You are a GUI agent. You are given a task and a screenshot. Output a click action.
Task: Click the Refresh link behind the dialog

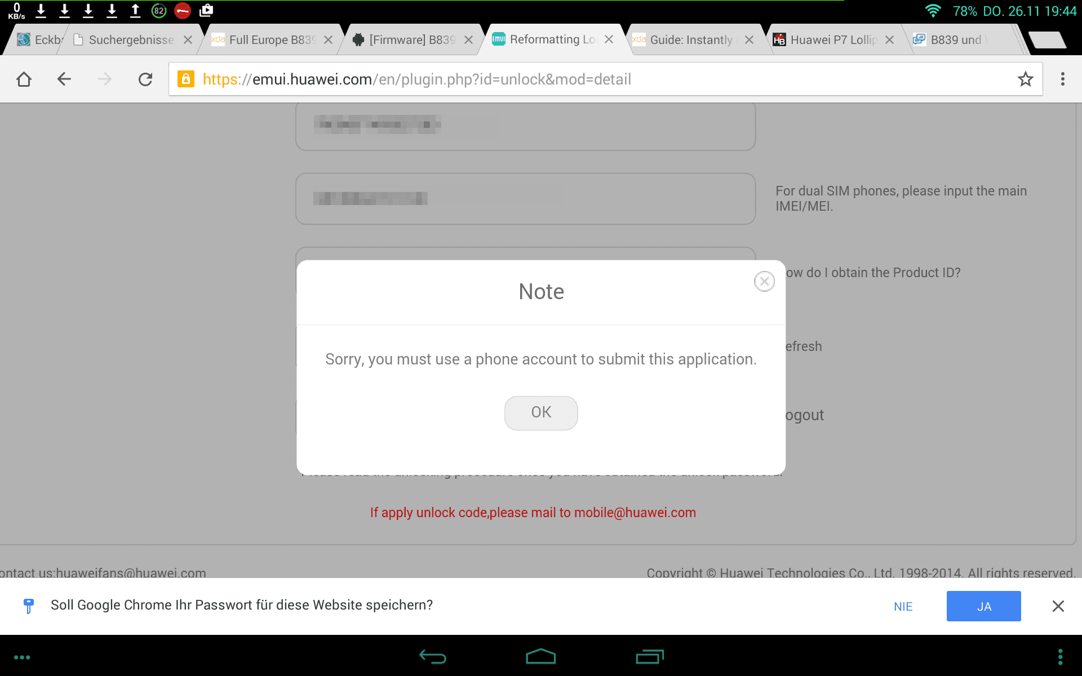tap(804, 346)
